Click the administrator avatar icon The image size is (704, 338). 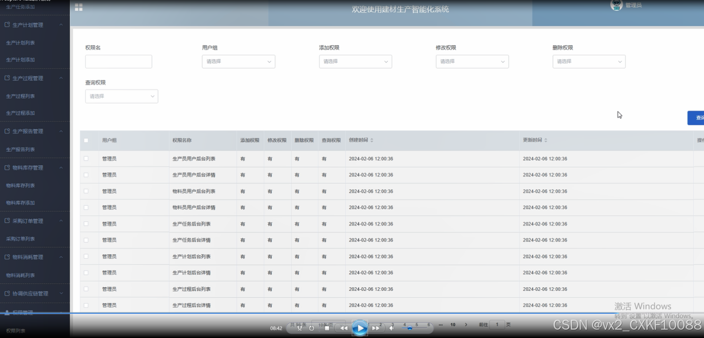[x=616, y=5]
